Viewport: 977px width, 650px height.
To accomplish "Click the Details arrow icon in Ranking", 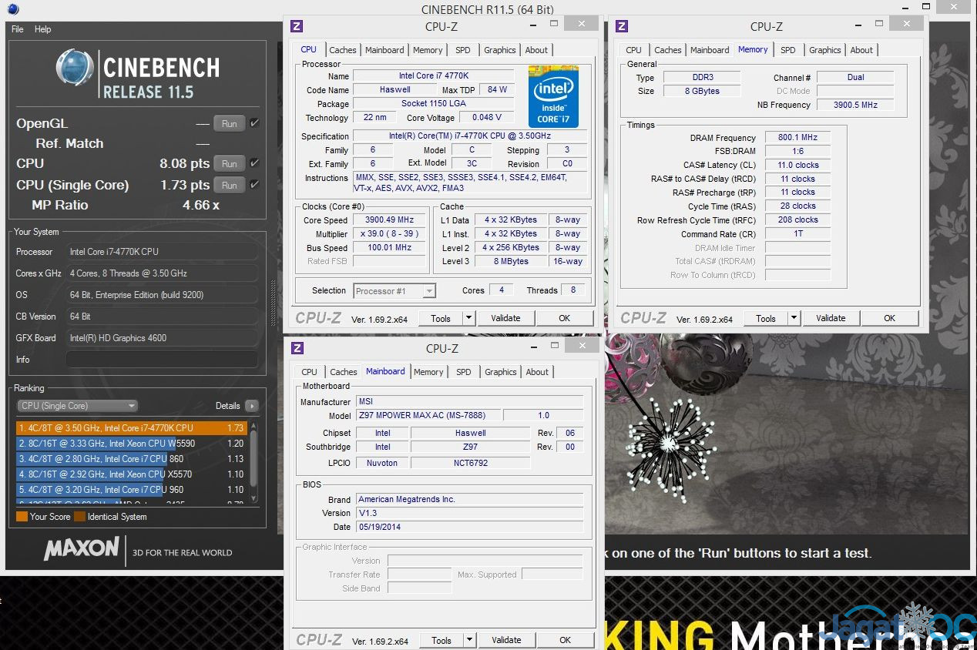I will coord(251,406).
